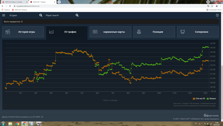Viewport: 223px width, 126px height.
Task: Open Список для чтения reading list
Action: 214,10
